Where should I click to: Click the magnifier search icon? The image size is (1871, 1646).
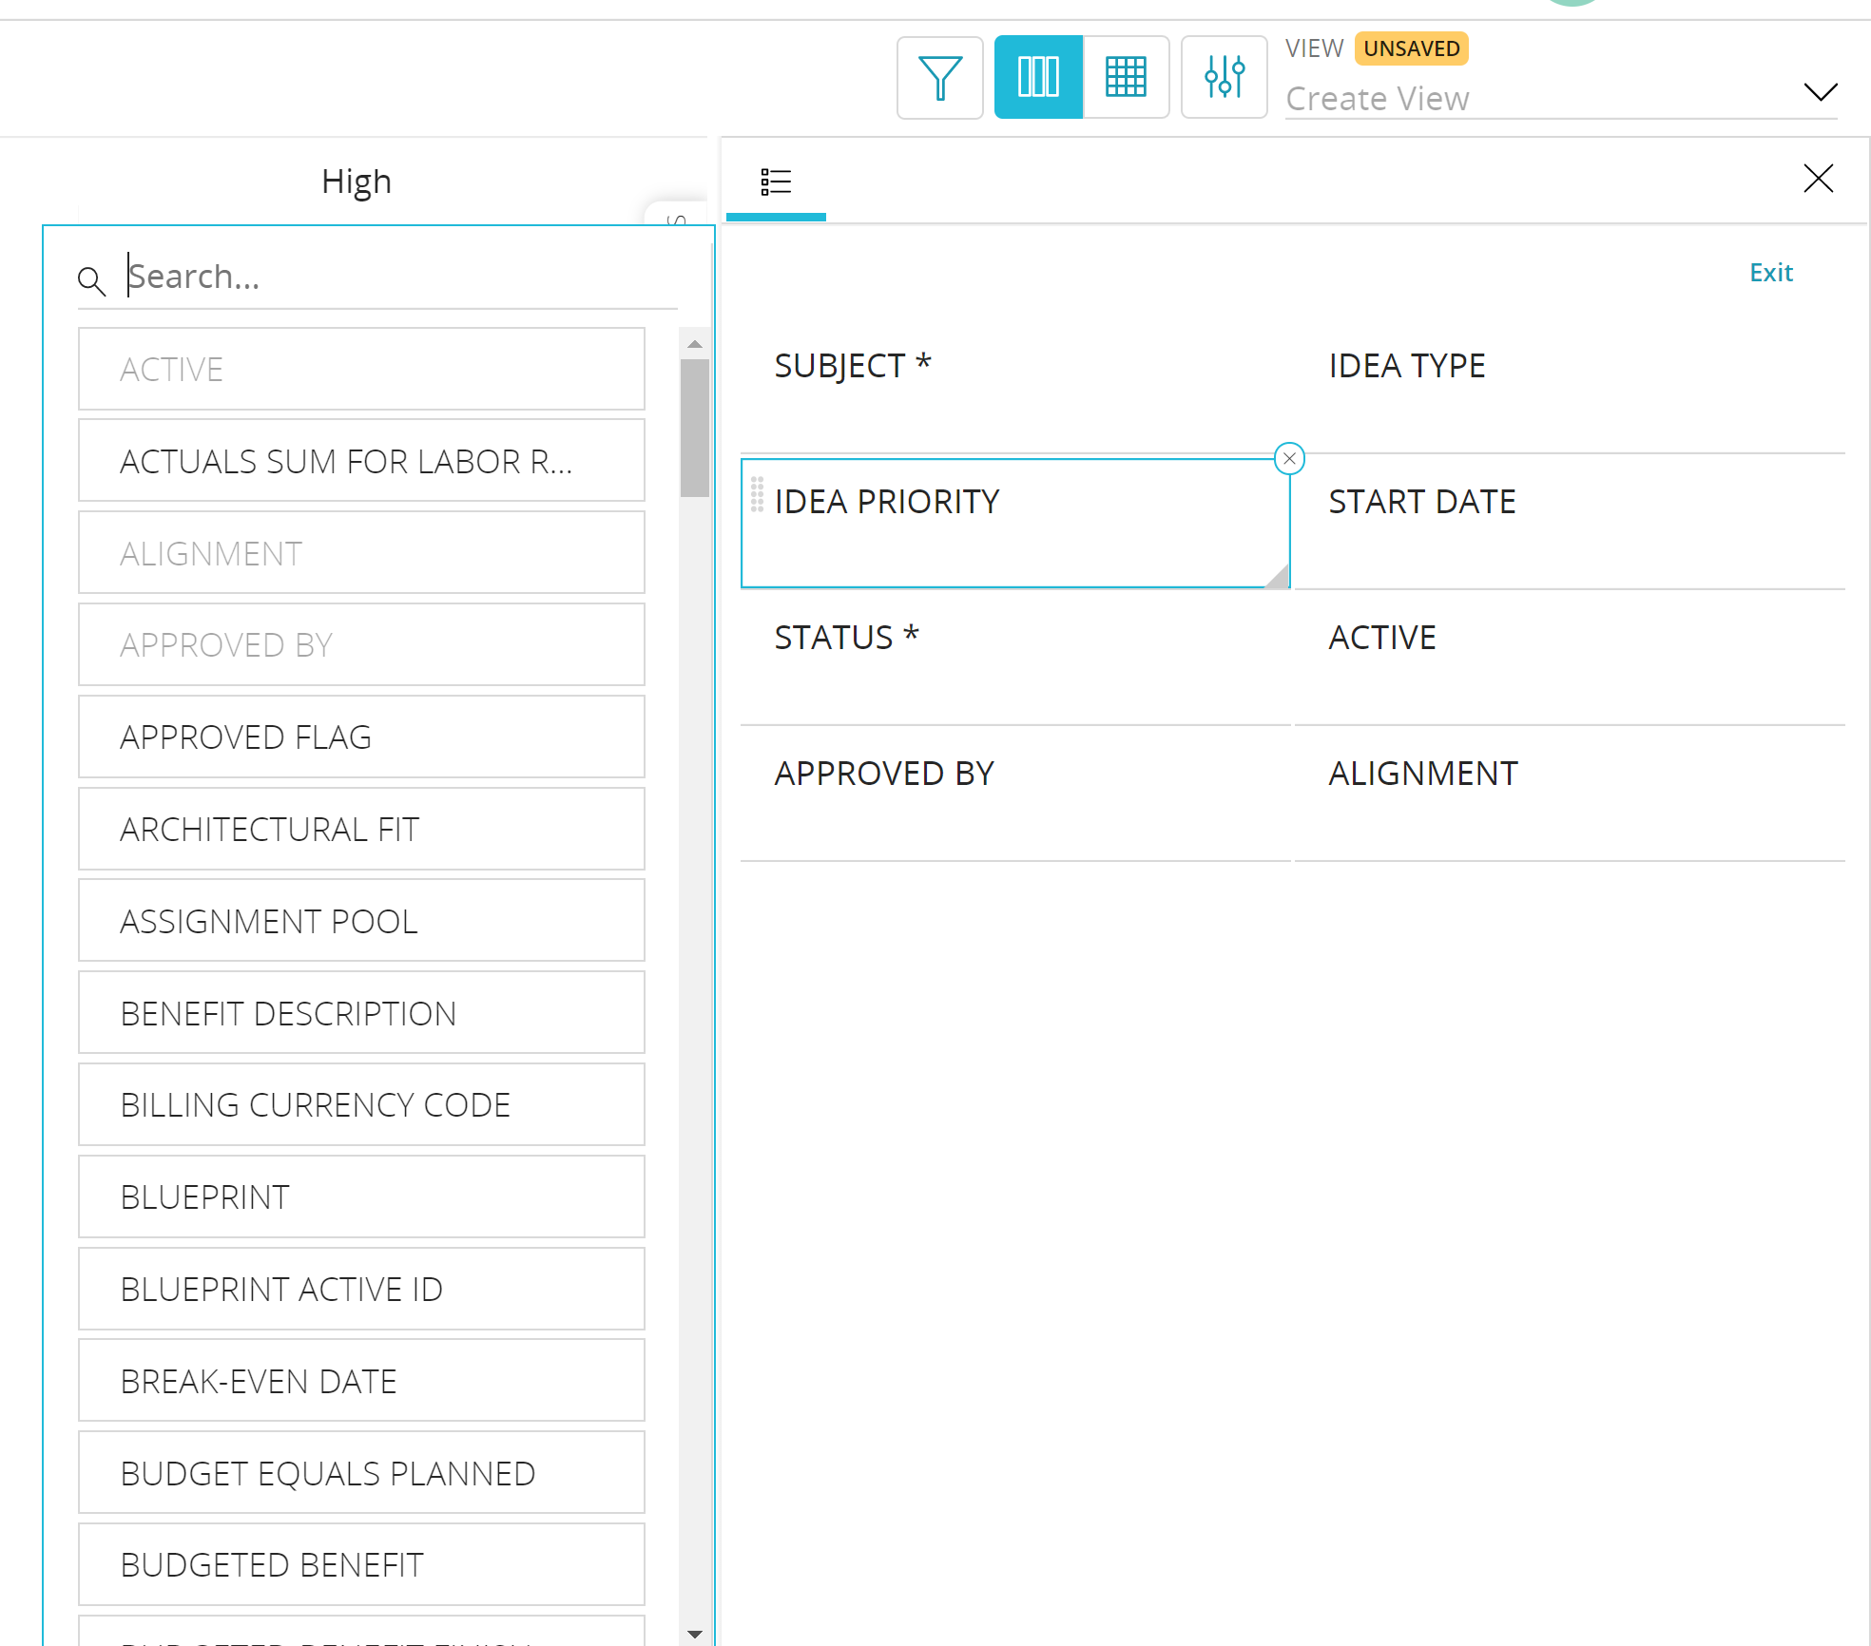pyautogui.click(x=91, y=280)
